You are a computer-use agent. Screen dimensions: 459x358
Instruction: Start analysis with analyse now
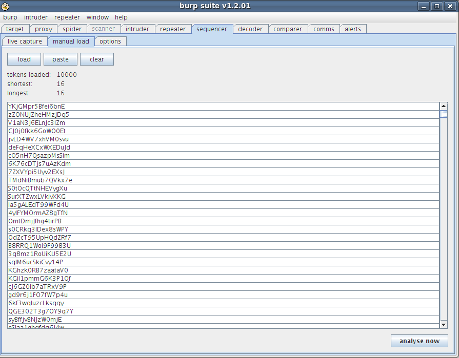pyautogui.click(x=420, y=341)
